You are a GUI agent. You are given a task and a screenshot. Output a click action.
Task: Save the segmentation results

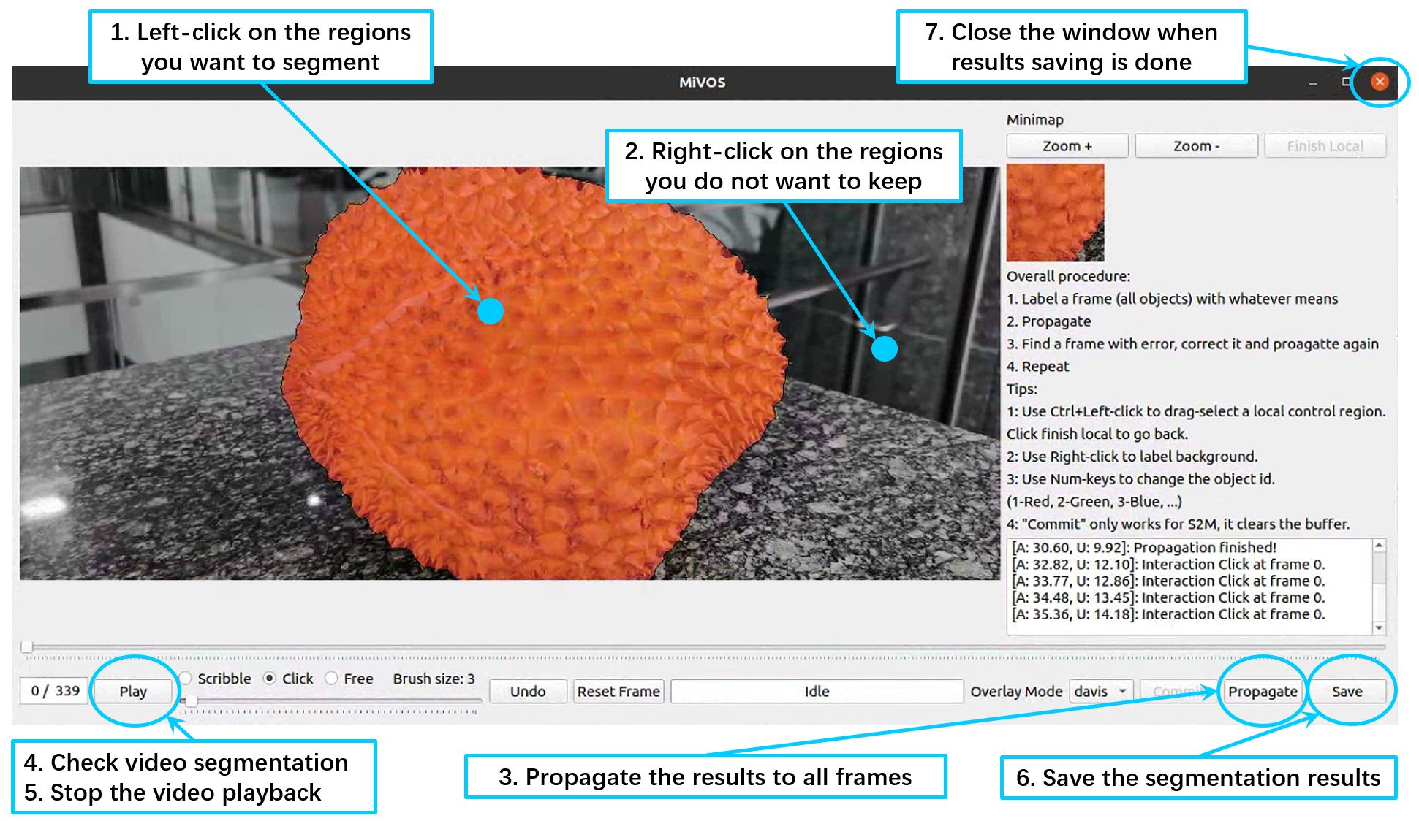click(1347, 691)
